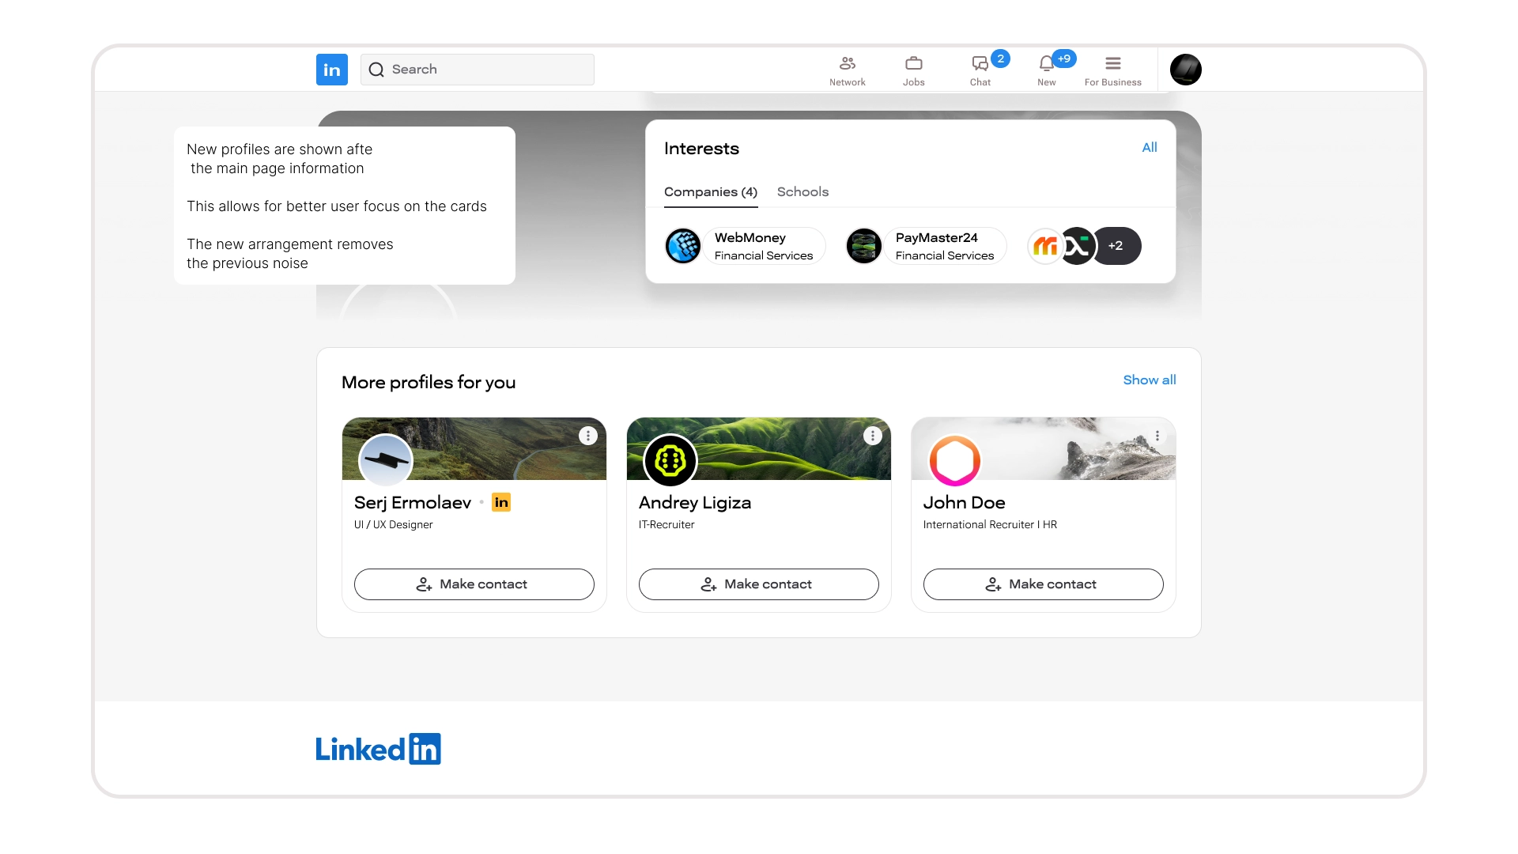Open options menu on Serj Ermolaev card
Viewport: 1518px width, 854px height.
[587, 436]
